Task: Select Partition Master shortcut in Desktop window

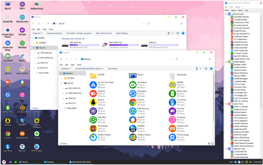Action: (100, 137)
